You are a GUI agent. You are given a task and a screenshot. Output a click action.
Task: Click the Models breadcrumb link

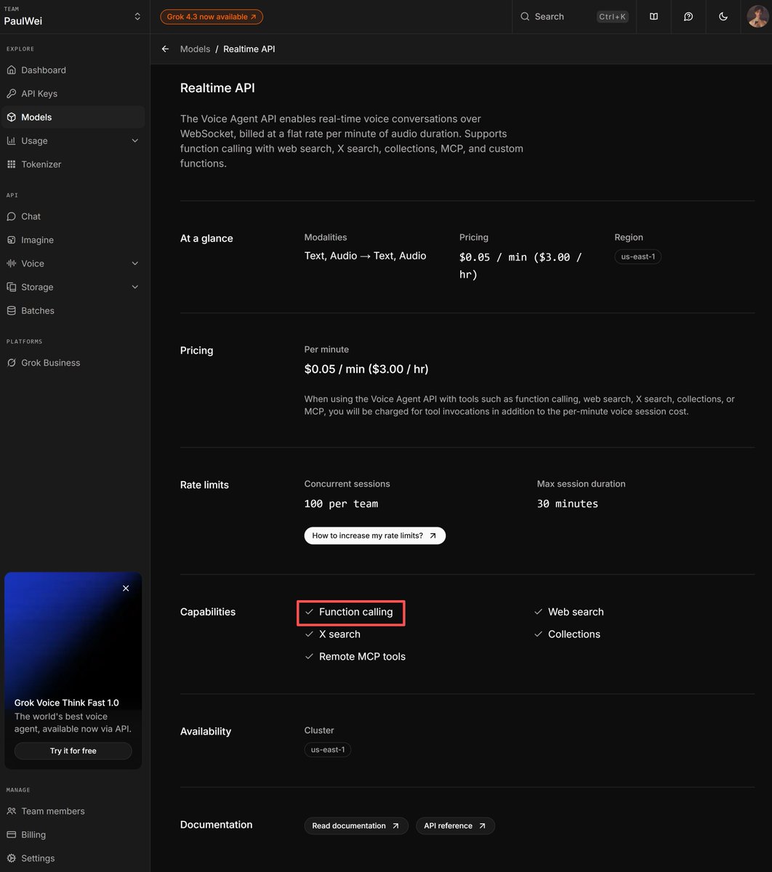195,49
